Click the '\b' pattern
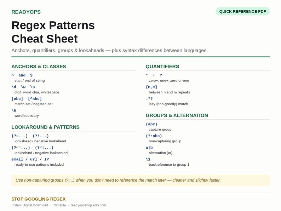281x211 pixels. tap(14, 110)
